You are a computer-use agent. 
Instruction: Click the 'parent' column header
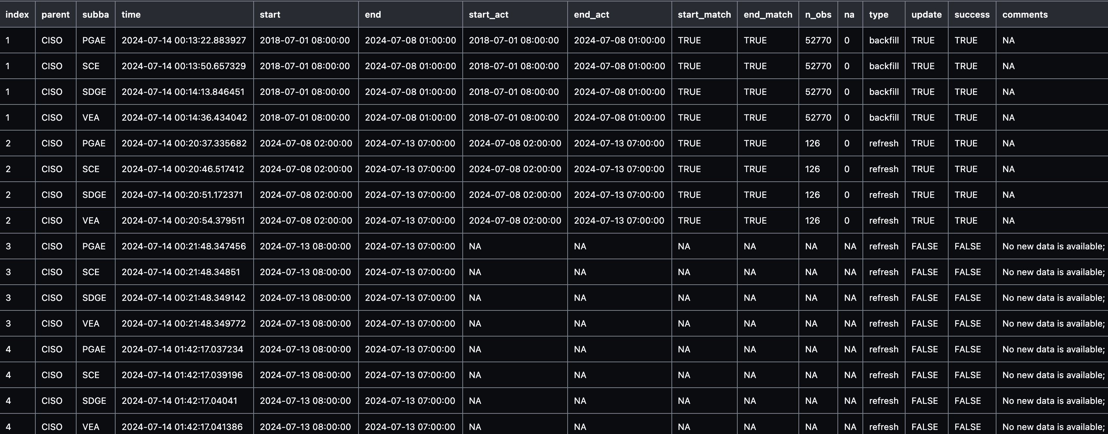tap(56, 15)
